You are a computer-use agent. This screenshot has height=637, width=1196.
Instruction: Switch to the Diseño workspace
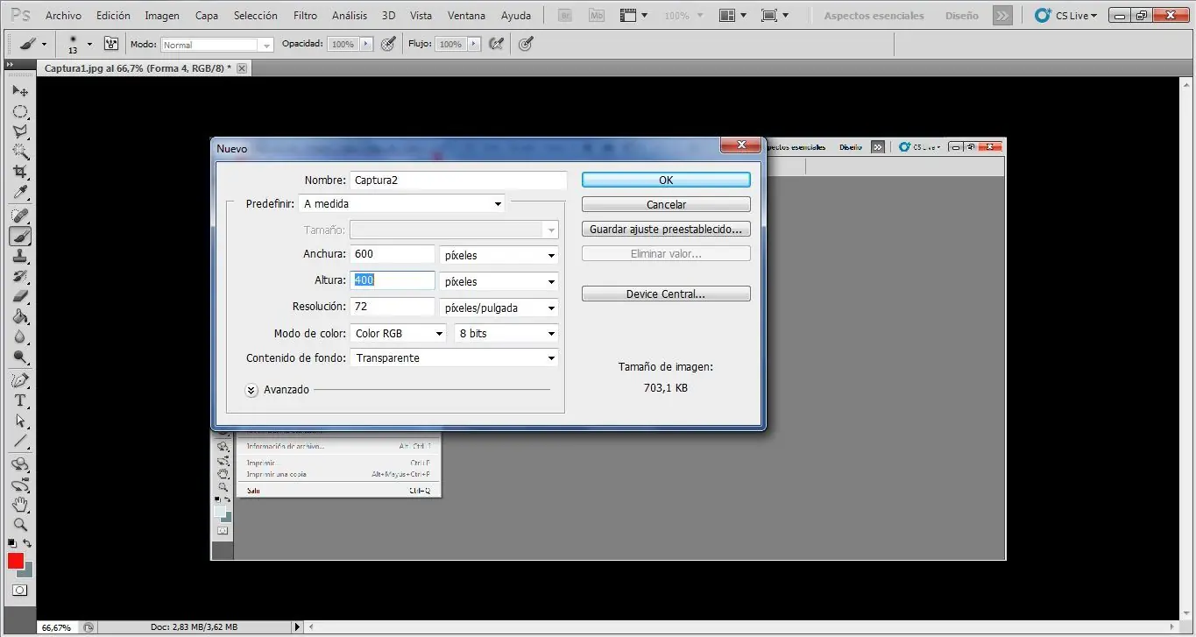point(961,16)
